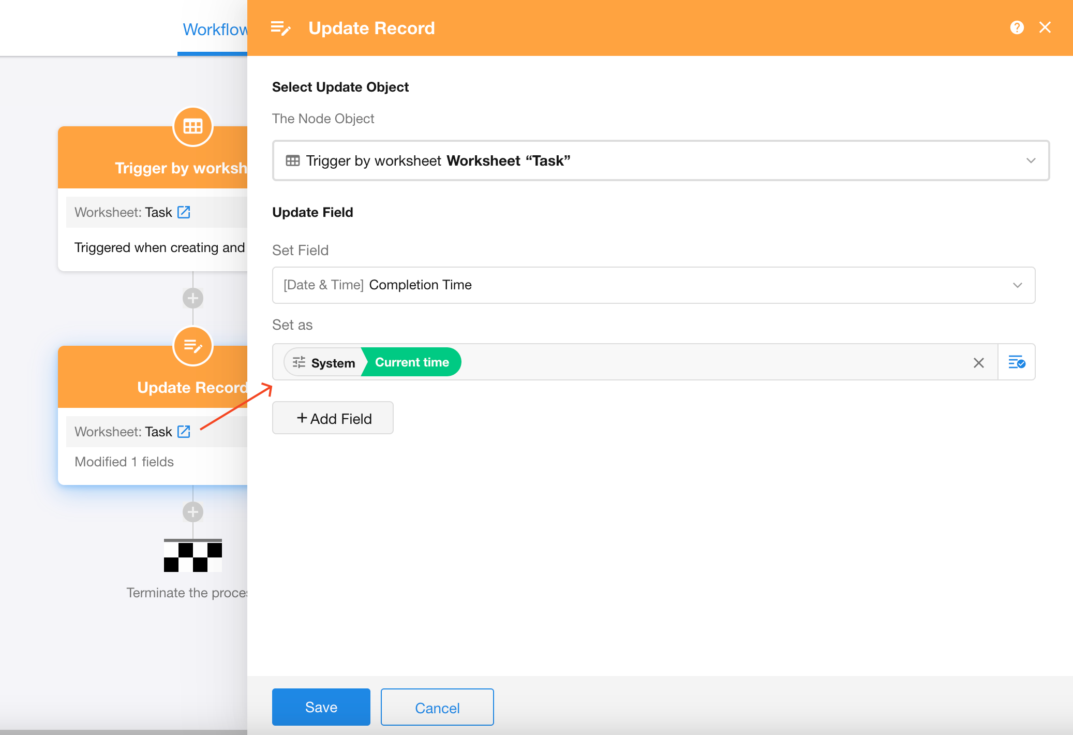Add node with plus below trigger node

pos(193,298)
